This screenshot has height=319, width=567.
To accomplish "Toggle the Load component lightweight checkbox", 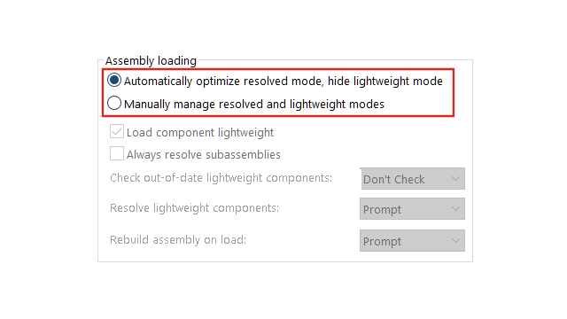I will (x=117, y=132).
